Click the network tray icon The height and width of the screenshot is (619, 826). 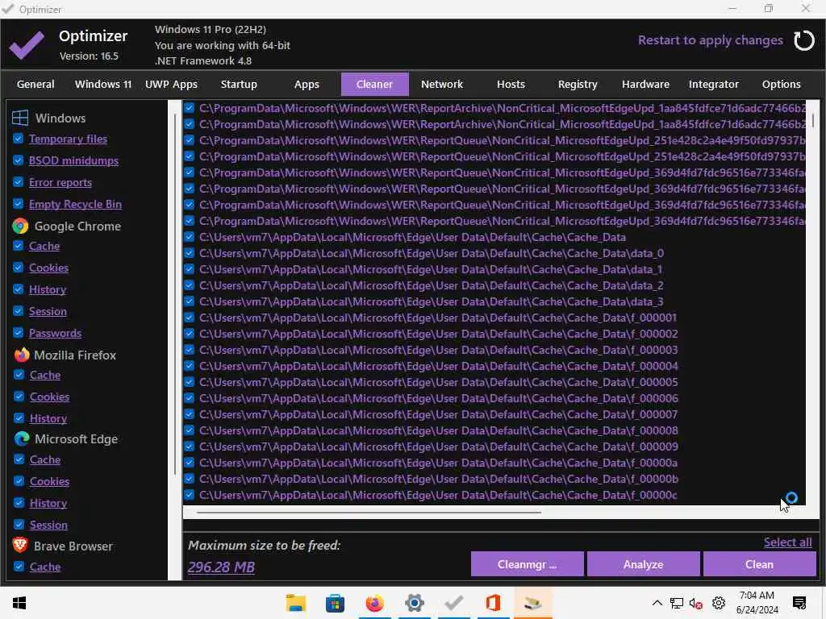[677, 603]
